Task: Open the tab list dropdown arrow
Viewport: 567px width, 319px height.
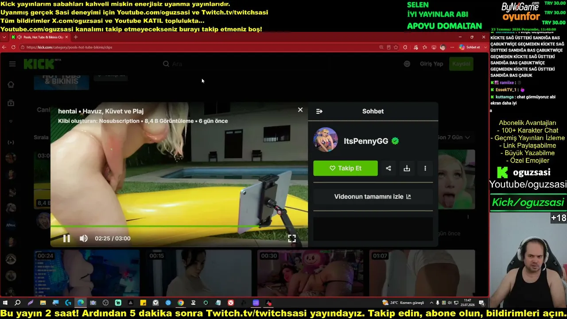Action: click(4, 37)
